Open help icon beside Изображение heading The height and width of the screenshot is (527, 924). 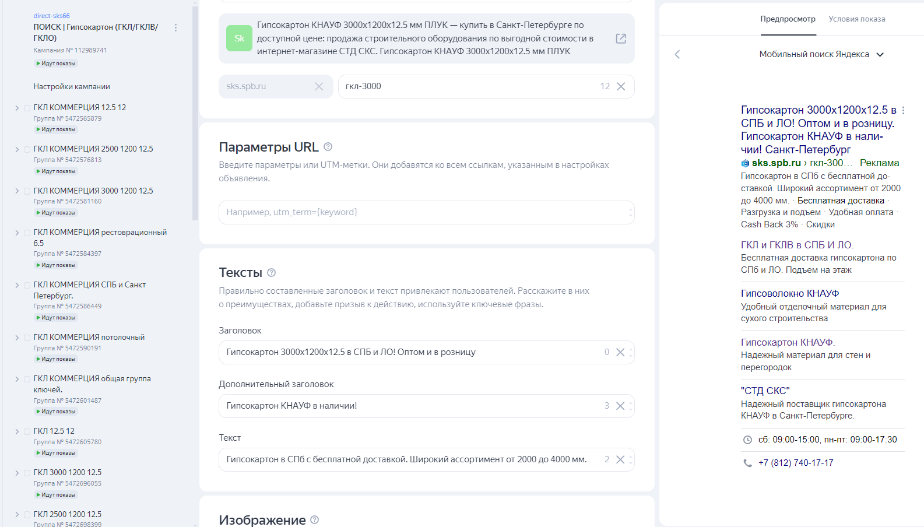314,520
